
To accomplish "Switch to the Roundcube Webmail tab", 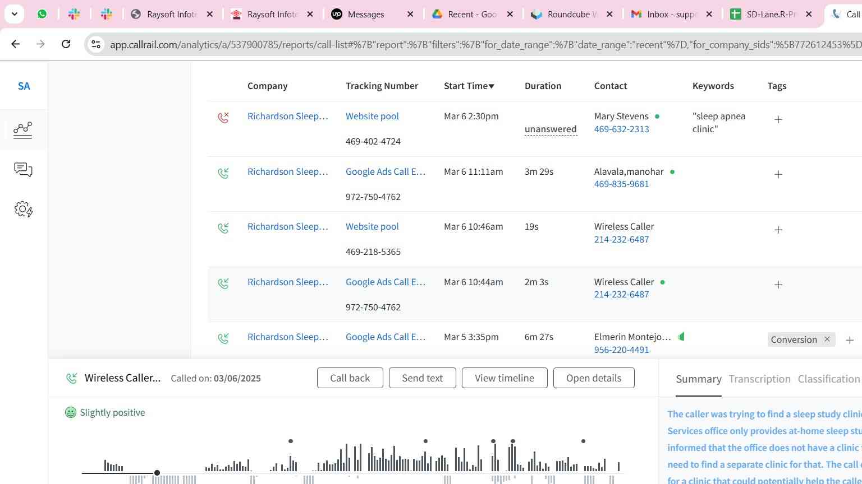I will (x=572, y=15).
